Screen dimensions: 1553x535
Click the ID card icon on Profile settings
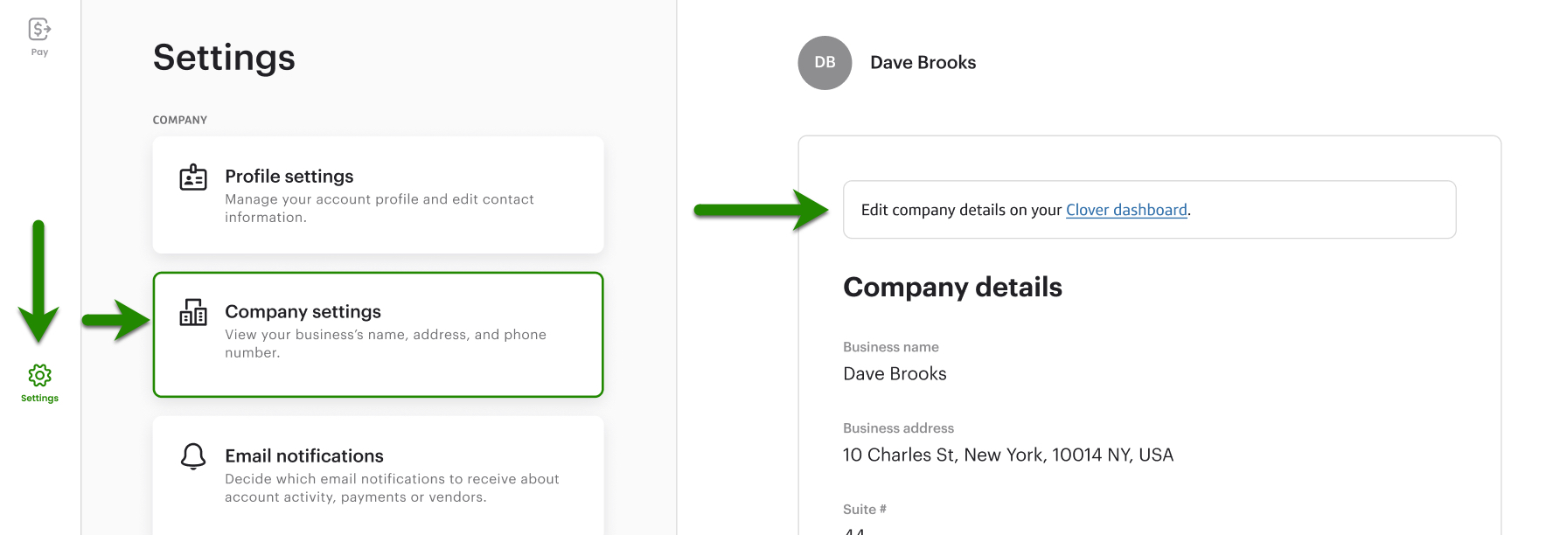coord(193,178)
